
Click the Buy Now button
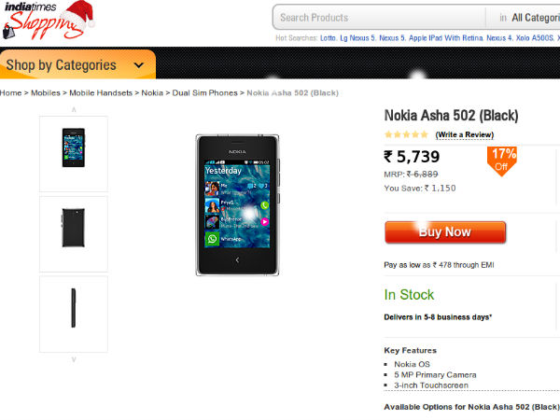445,232
